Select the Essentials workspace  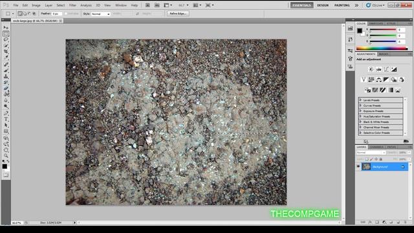point(302,5)
